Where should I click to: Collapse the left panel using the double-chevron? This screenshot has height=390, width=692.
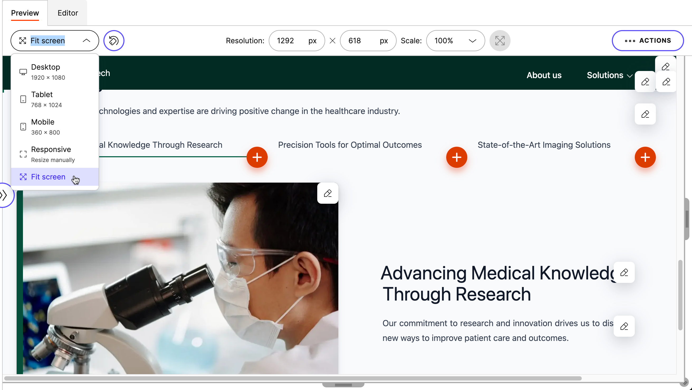tap(4, 195)
